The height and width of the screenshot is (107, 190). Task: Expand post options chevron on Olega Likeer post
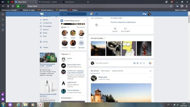click(x=150, y=77)
